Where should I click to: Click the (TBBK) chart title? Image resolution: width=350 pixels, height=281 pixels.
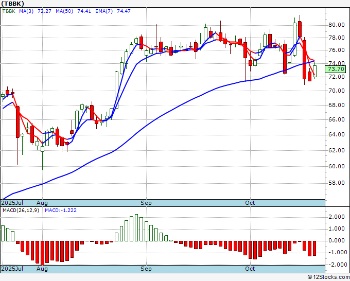point(12,4)
